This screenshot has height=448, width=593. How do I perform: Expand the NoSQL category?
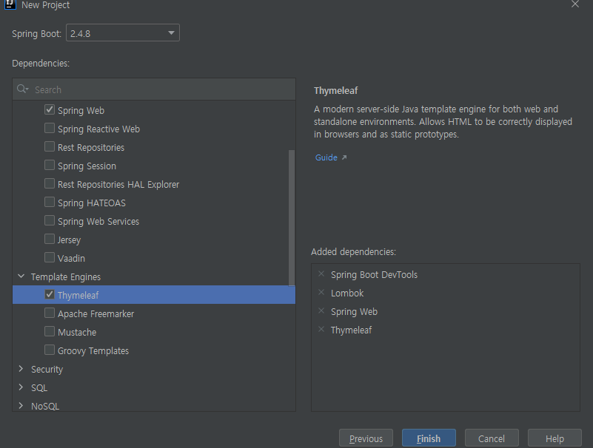point(21,406)
